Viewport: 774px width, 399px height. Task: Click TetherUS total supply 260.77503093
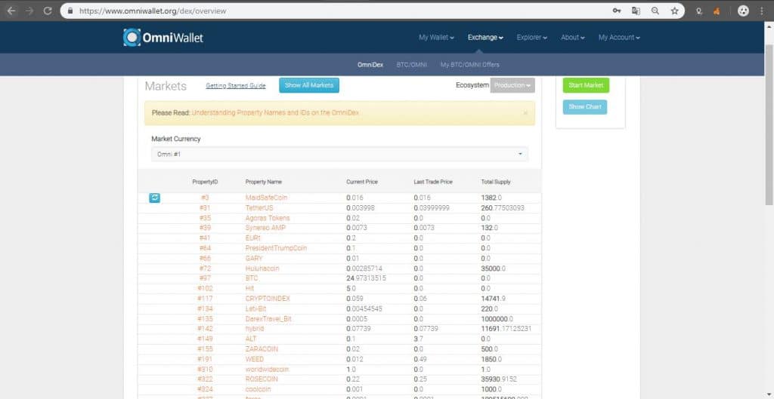[x=503, y=208]
